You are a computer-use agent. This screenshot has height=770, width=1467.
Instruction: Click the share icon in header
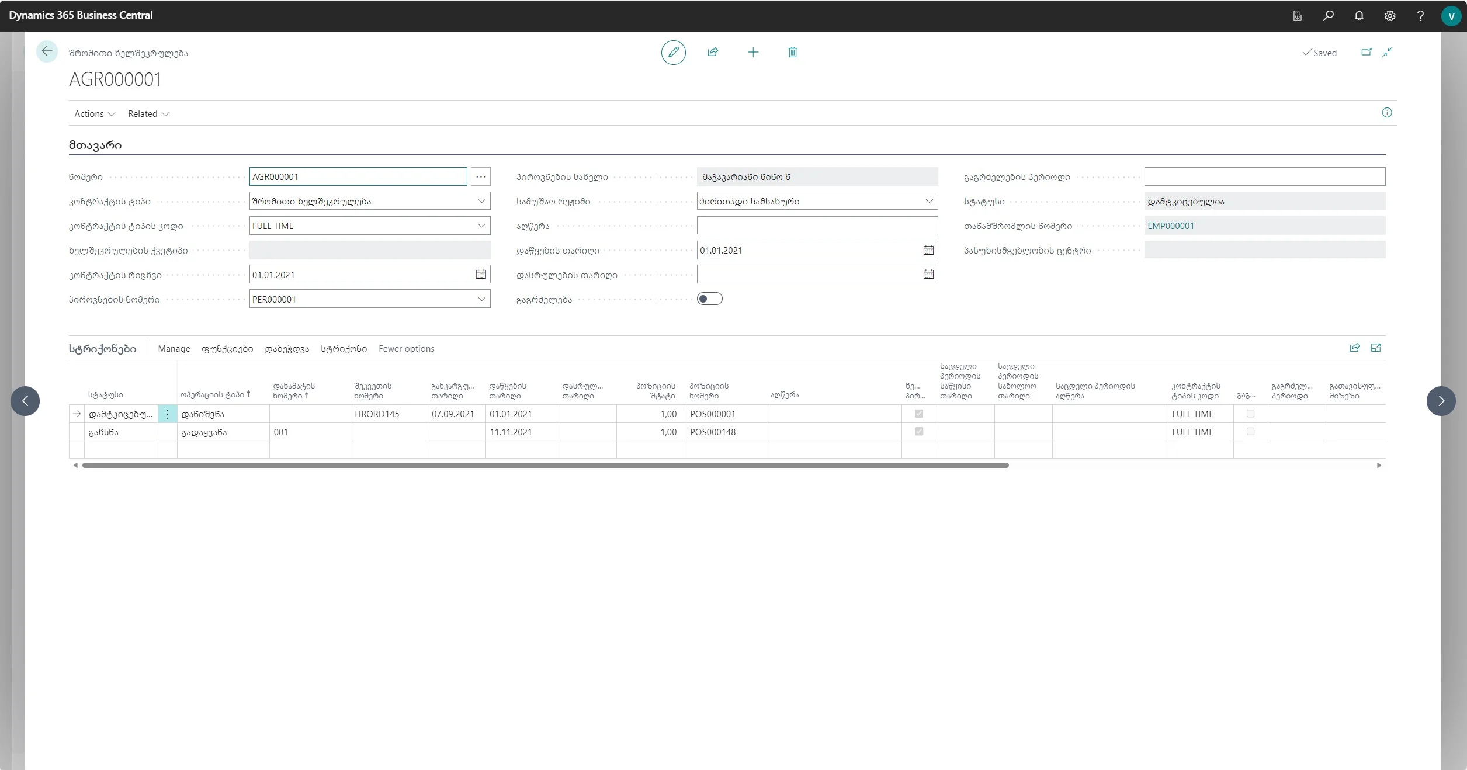click(x=713, y=53)
